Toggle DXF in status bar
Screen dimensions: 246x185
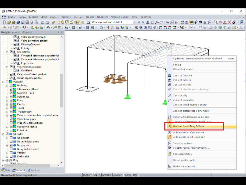coord(135,175)
